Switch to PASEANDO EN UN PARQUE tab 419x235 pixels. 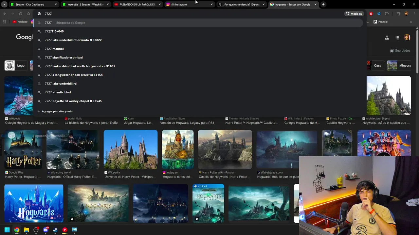point(138,5)
